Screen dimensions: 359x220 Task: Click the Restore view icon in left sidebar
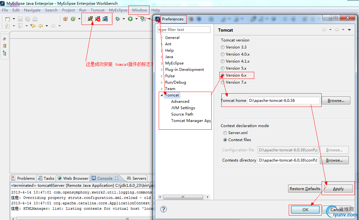pyautogui.click(x=4, y=39)
